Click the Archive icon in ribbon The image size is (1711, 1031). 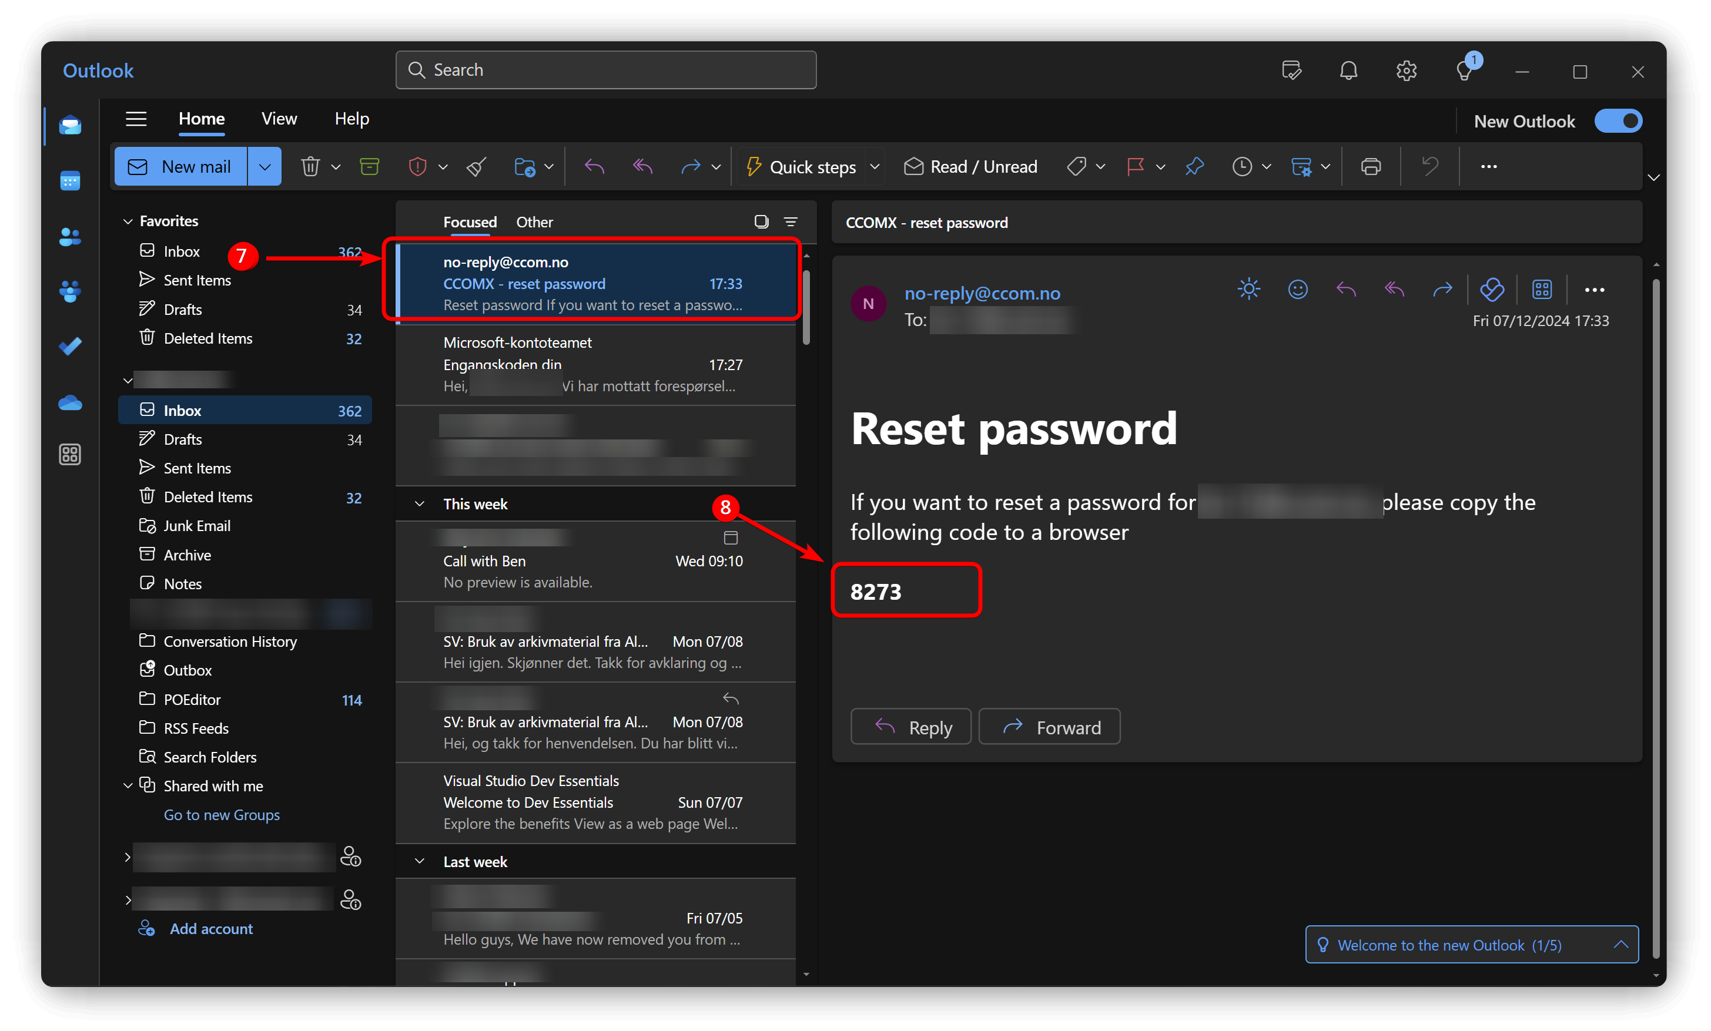(370, 166)
